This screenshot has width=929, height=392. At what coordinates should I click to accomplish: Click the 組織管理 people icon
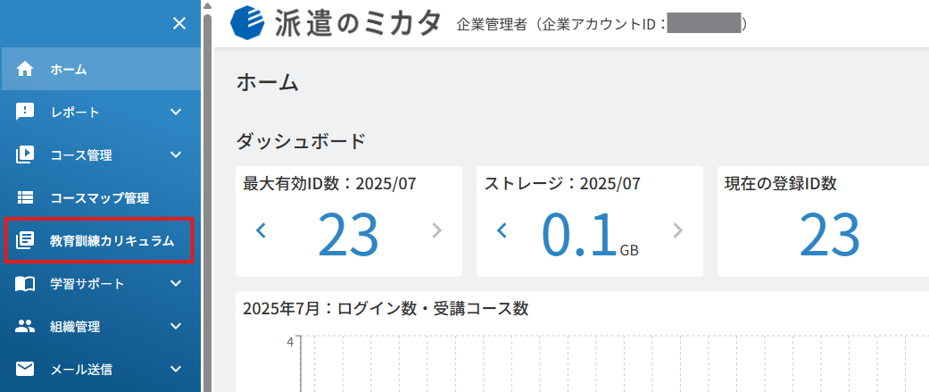click(25, 326)
